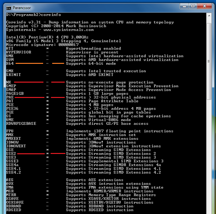Viewport: 216px width, 214px height.
Task: Click the PAE row label
Action: [x=10, y=97]
